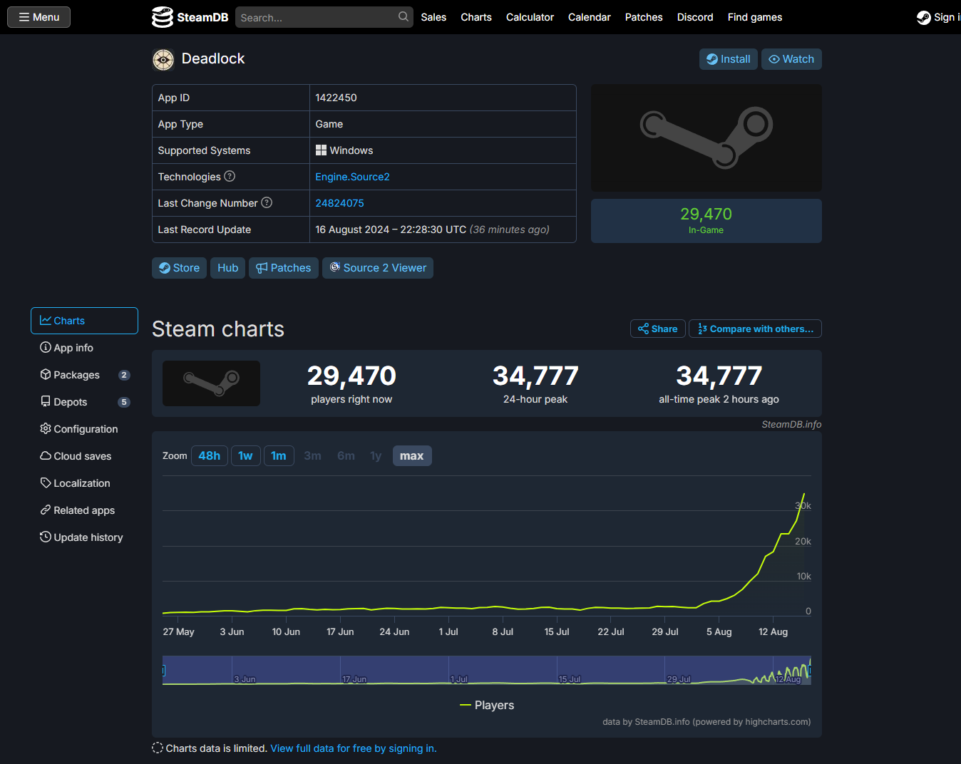Image resolution: width=961 pixels, height=764 pixels.
Task: Open the hamburger Menu button
Action: click(x=38, y=17)
